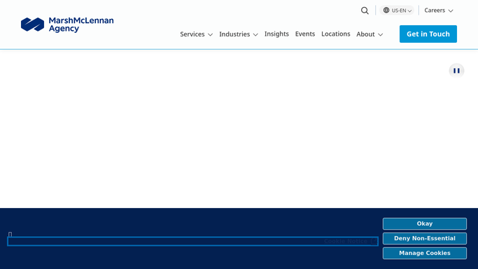
Task: Click the search magnifier icon
Action: [365, 11]
